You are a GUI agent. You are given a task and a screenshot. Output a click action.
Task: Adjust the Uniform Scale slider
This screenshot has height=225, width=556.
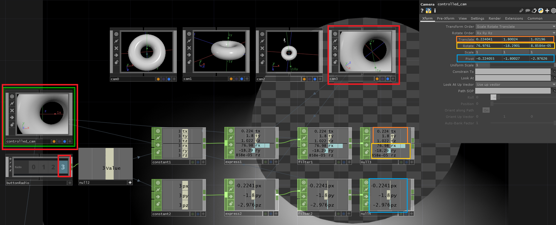[x=523, y=65]
